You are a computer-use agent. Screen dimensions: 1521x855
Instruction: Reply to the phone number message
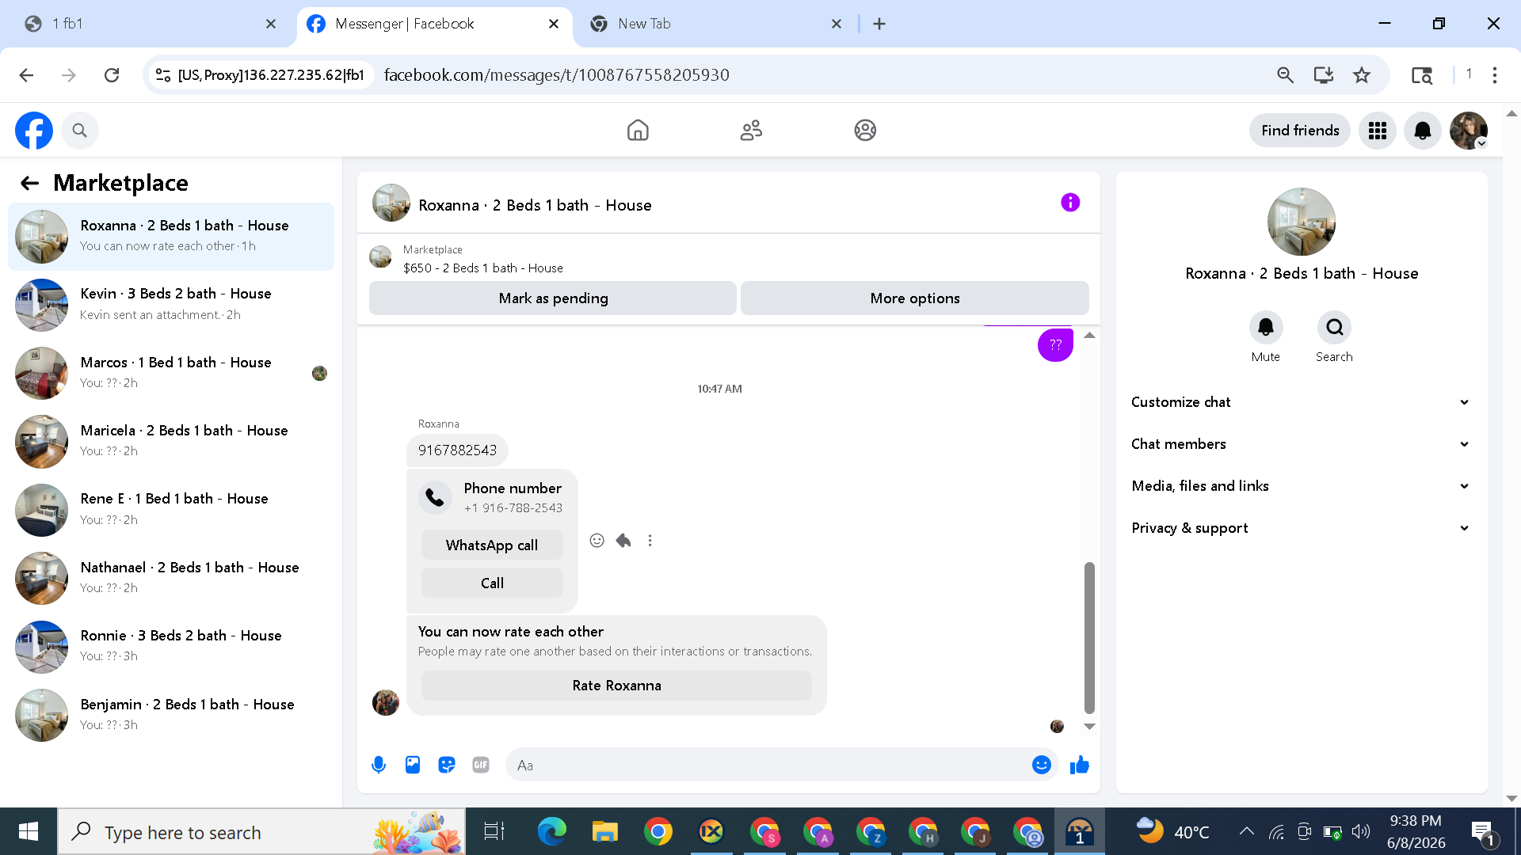(623, 541)
